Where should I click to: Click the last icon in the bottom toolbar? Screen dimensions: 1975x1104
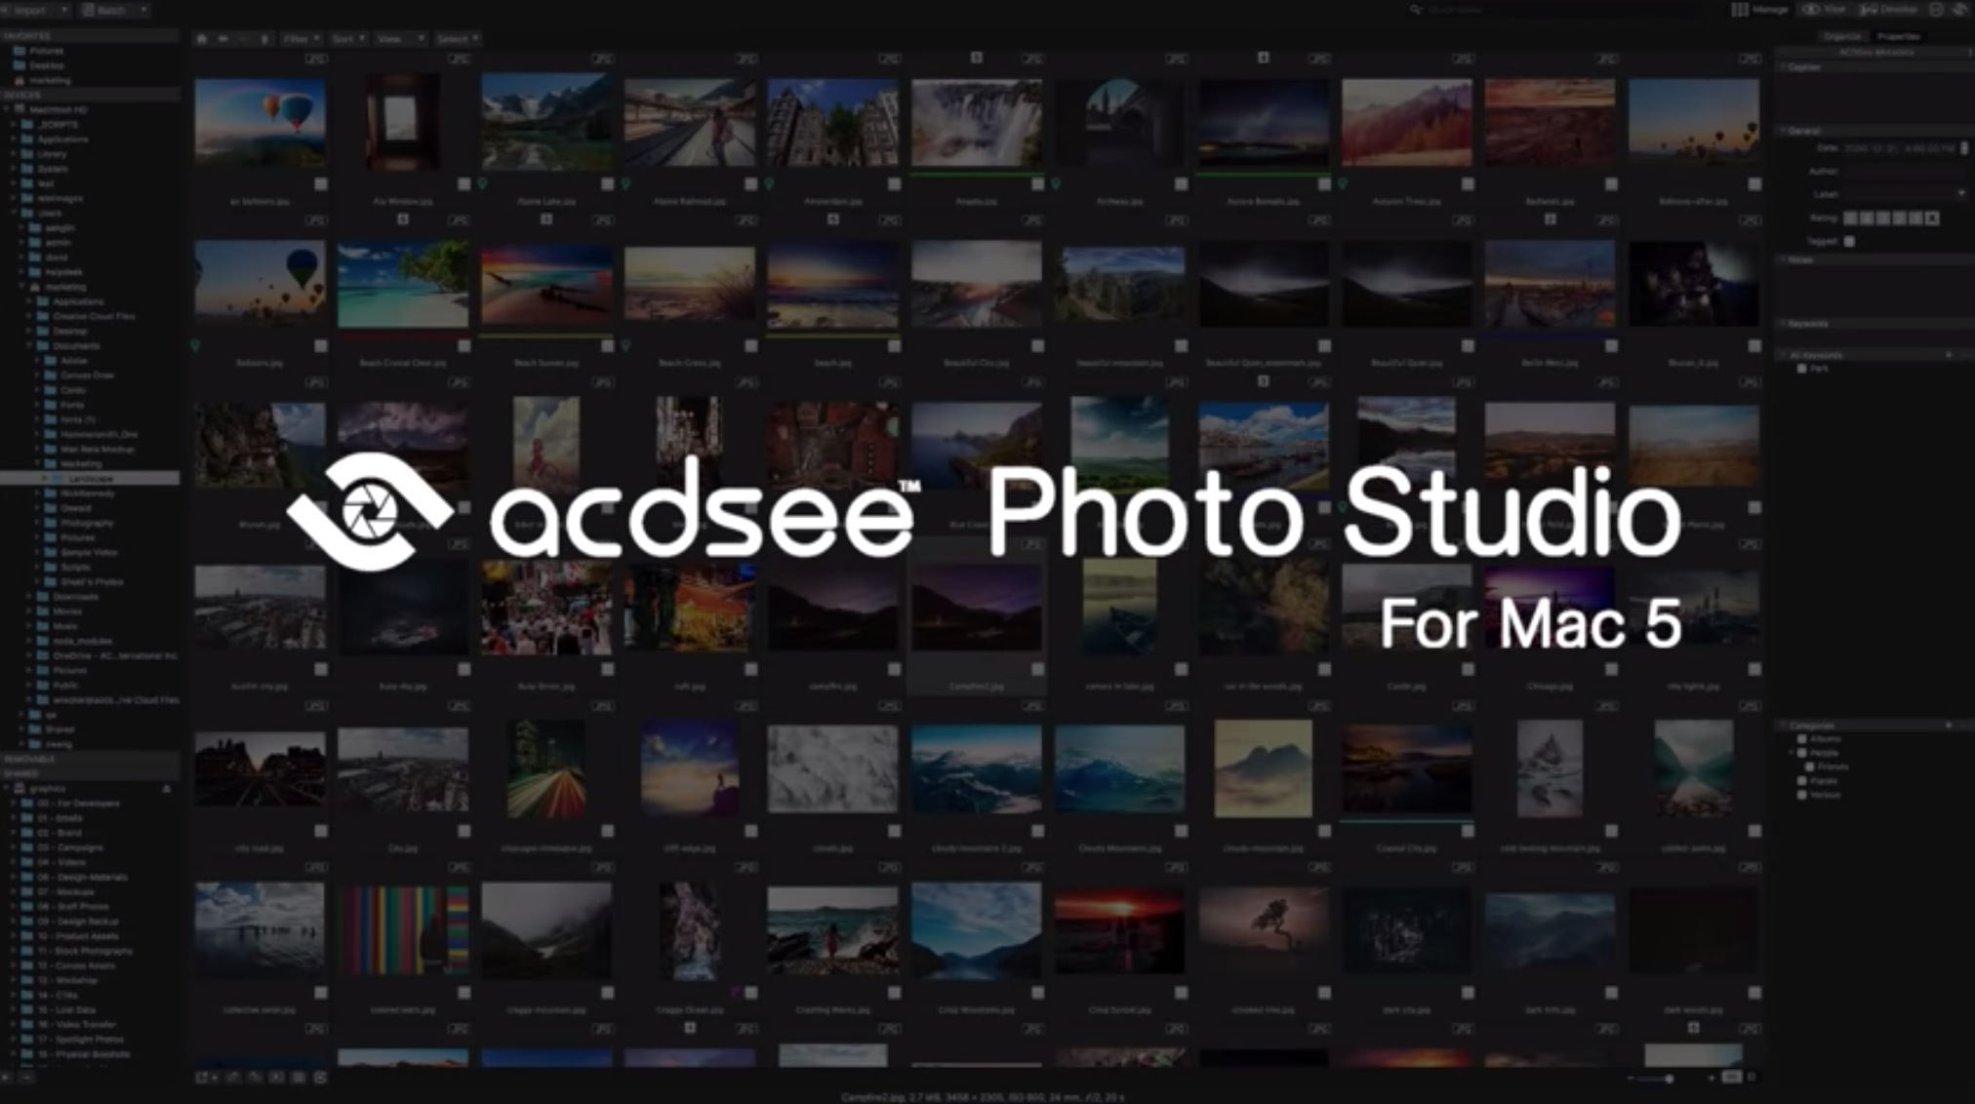click(x=320, y=1078)
